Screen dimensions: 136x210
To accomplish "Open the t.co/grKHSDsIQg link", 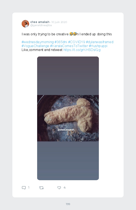I will pyautogui.click(x=82, y=50).
